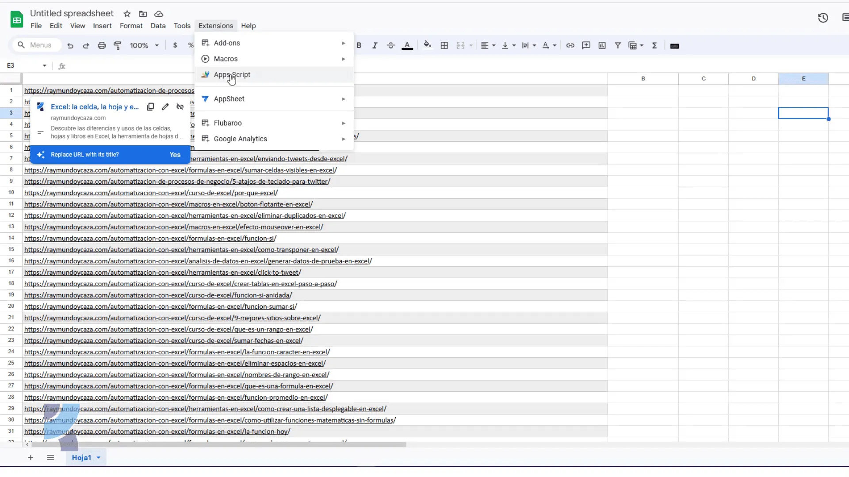Click the version history clock icon
The width and height of the screenshot is (849, 477).
tap(822, 18)
